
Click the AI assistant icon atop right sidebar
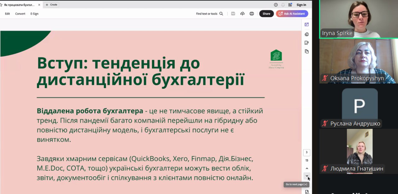pos(307,24)
